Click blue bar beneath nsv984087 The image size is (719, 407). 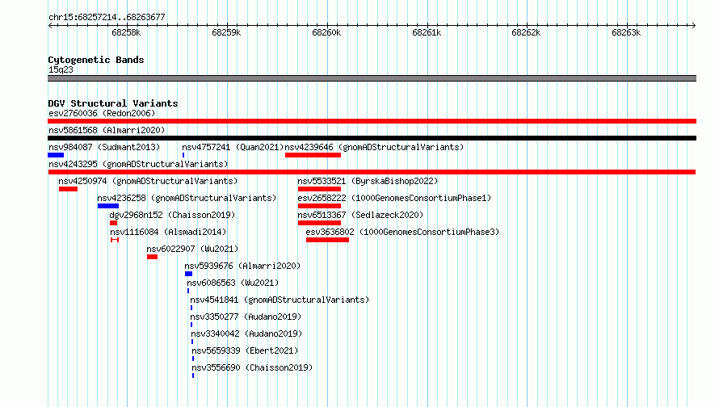(56, 155)
